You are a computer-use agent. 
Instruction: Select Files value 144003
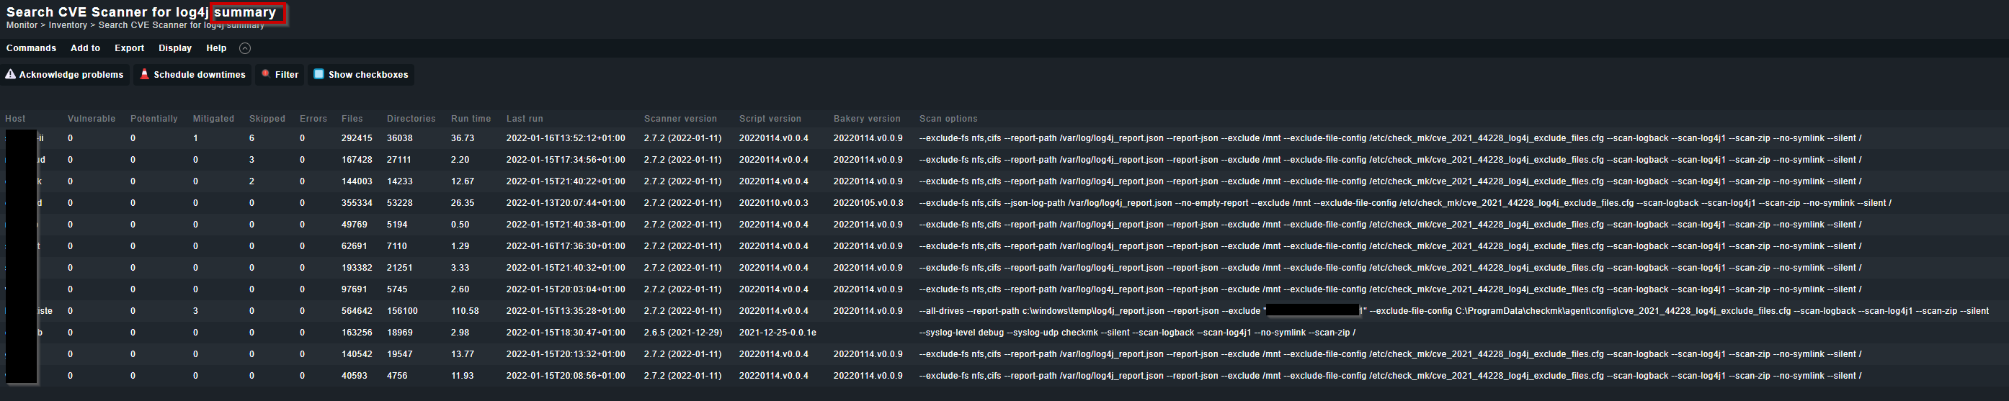[357, 181]
